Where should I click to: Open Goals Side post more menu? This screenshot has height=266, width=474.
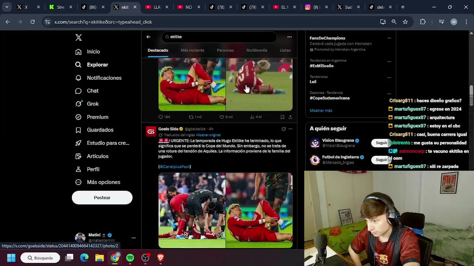click(x=290, y=129)
